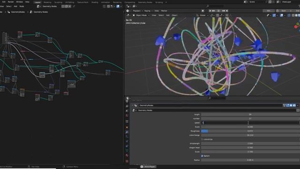Open the timeline editor type dropdown
Viewport: 300px width, 169px height.
[128, 11]
